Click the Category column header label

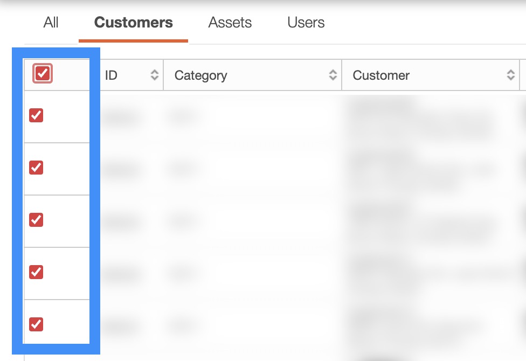pyautogui.click(x=200, y=75)
